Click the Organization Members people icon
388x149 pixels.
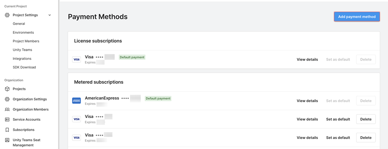click(x=7, y=109)
